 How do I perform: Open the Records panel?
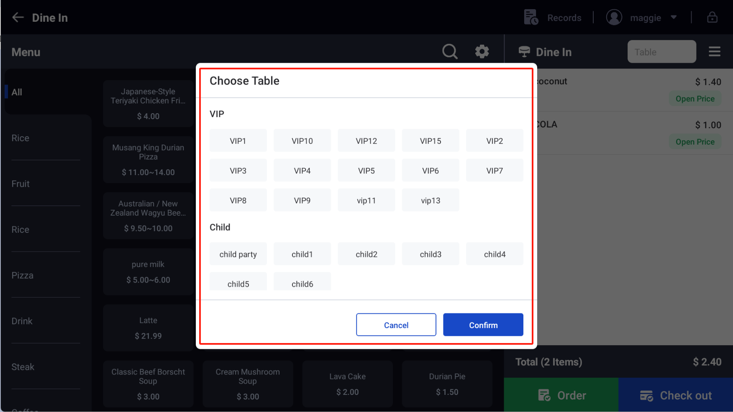pyautogui.click(x=552, y=17)
